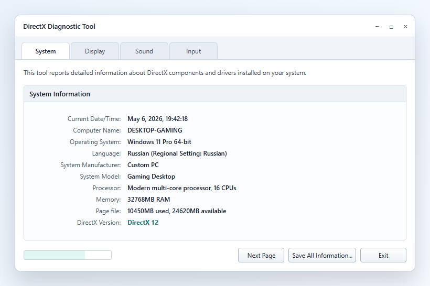Click the Page file label

108,211
